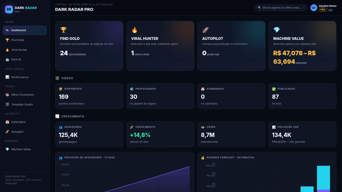Click the sair logout link
The width and height of the screenshot is (342, 192).
click(331, 10)
